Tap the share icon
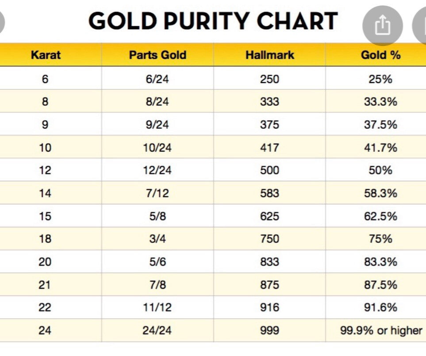The width and height of the screenshot is (426, 356). point(381,26)
